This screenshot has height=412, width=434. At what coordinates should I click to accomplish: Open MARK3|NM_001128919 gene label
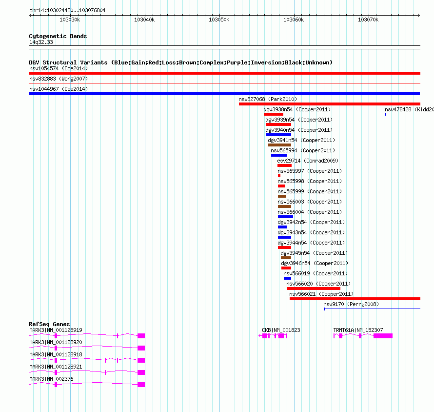pos(56,330)
